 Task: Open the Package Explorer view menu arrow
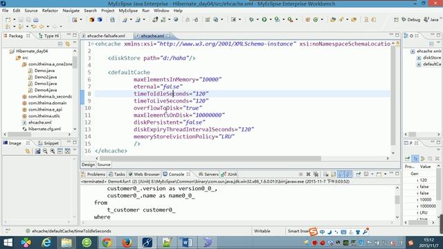75,43
